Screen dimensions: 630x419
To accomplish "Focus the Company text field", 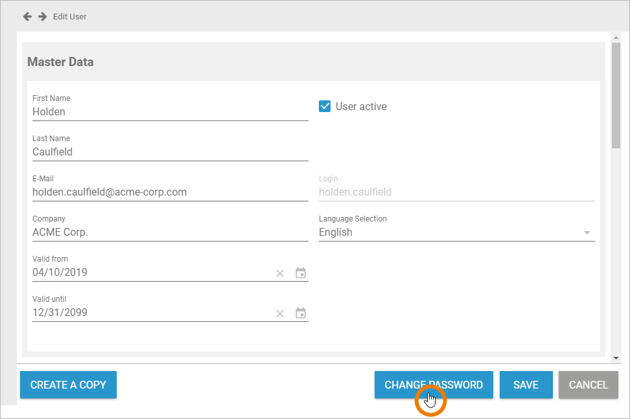I will 170,232.
